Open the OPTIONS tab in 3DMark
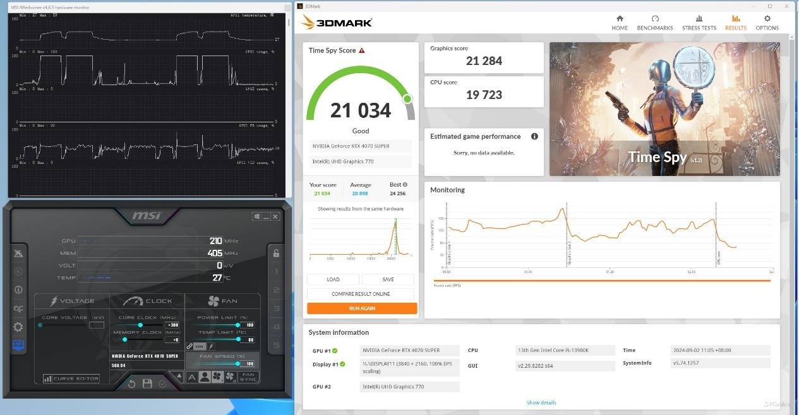Viewport: 799px width, 415px height. (x=767, y=23)
